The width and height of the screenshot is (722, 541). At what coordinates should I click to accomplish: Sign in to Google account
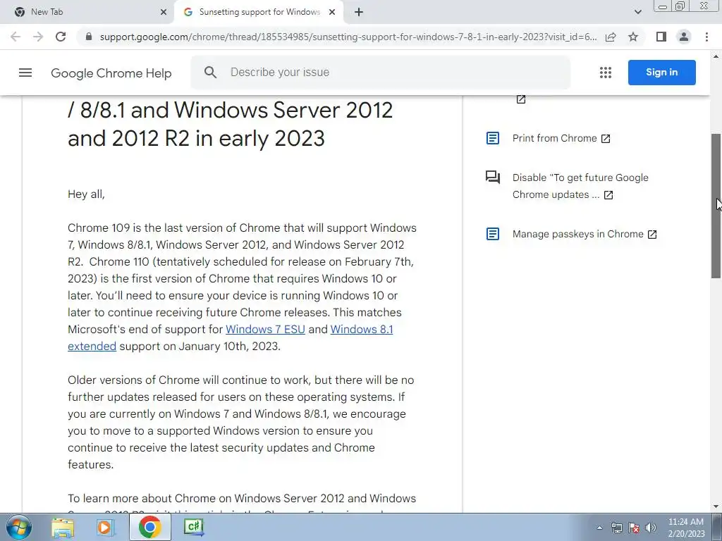click(661, 73)
